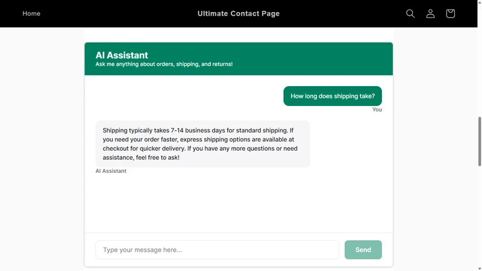Click the 'How long does shipping take?' message

click(x=333, y=96)
